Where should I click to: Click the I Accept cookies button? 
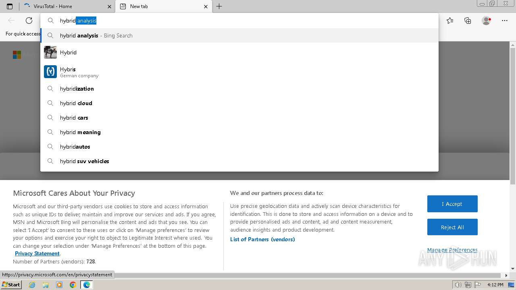[x=452, y=204]
